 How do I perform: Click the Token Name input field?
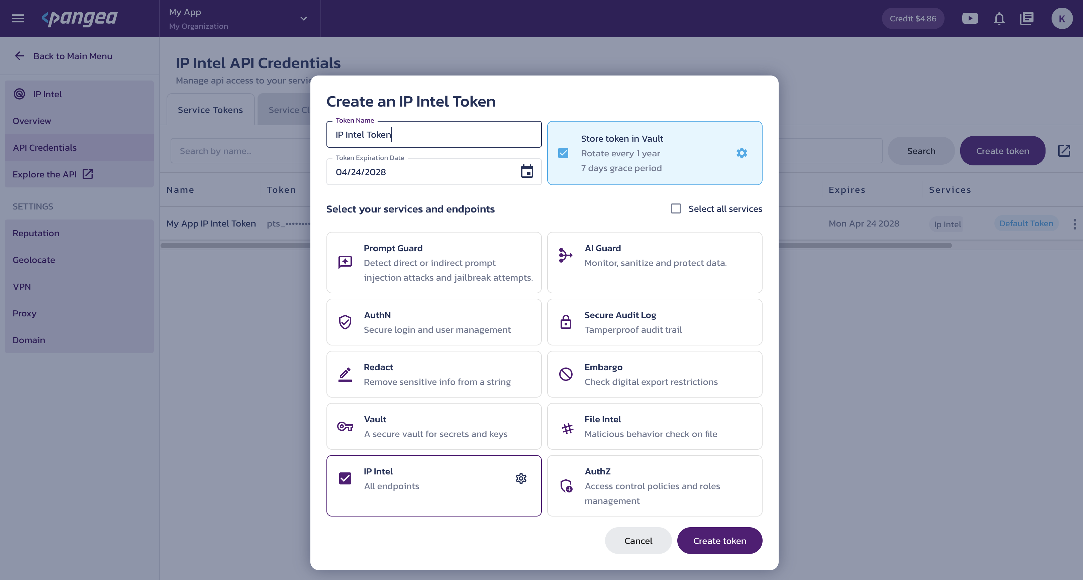pyautogui.click(x=433, y=134)
